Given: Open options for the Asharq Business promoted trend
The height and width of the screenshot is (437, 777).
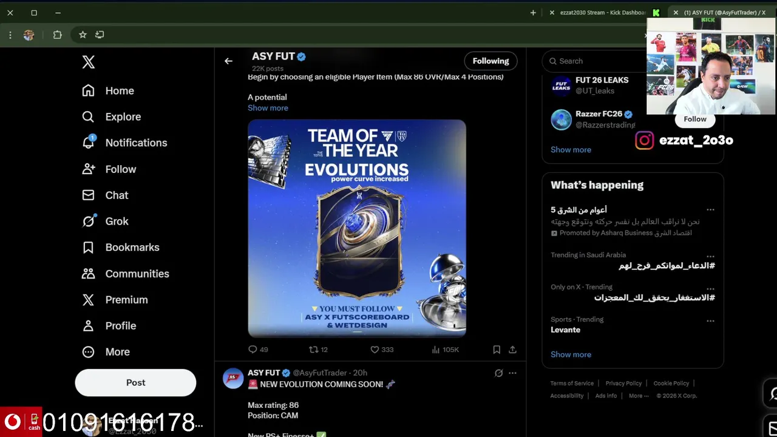Looking at the screenshot, I should pos(710,210).
